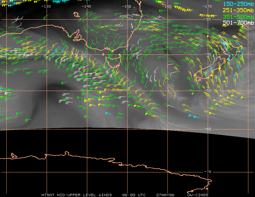
Task: Click the -170 longitude label
Action: click(207, 6)
